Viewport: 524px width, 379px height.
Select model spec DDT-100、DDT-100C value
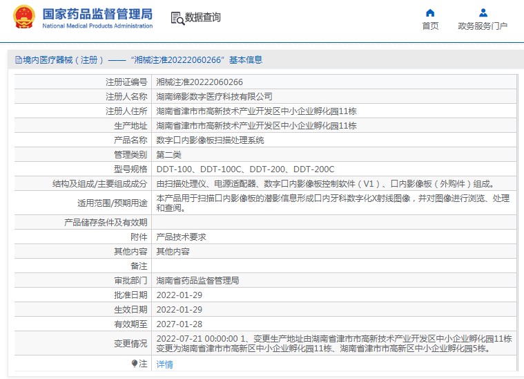click(245, 169)
